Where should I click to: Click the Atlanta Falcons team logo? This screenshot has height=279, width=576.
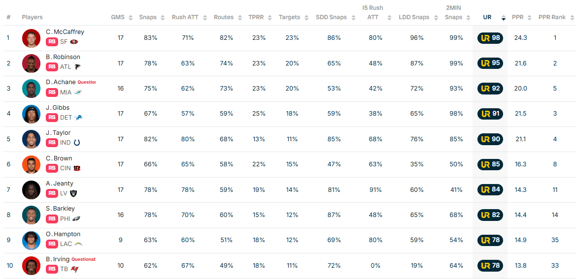77,67
